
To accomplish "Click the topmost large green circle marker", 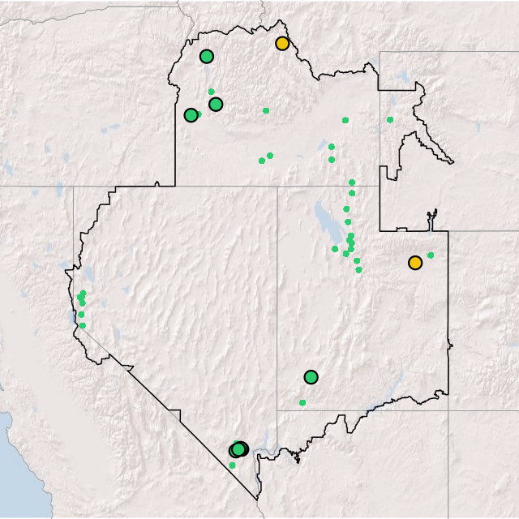I will pyautogui.click(x=207, y=57).
